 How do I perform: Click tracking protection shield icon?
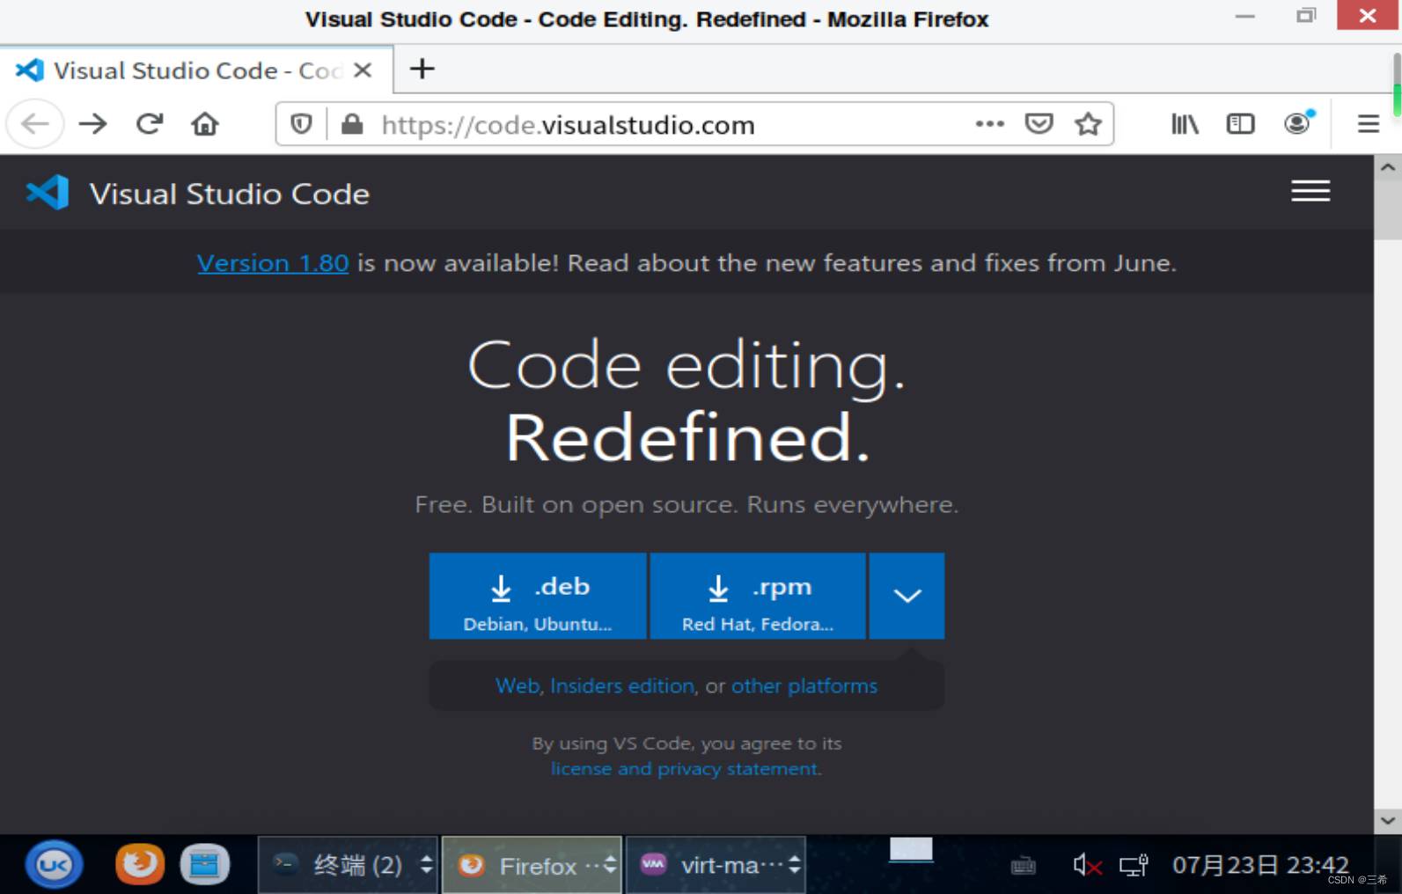(x=301, y=124)
